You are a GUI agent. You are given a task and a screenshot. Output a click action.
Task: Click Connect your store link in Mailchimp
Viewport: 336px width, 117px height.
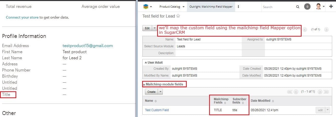(x=22, y=17)
